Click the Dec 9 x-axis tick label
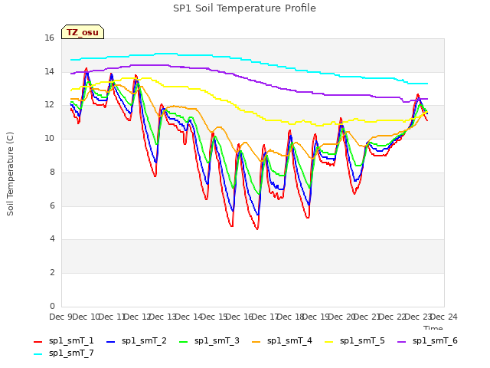490x368 pixels. pos(60,317)
